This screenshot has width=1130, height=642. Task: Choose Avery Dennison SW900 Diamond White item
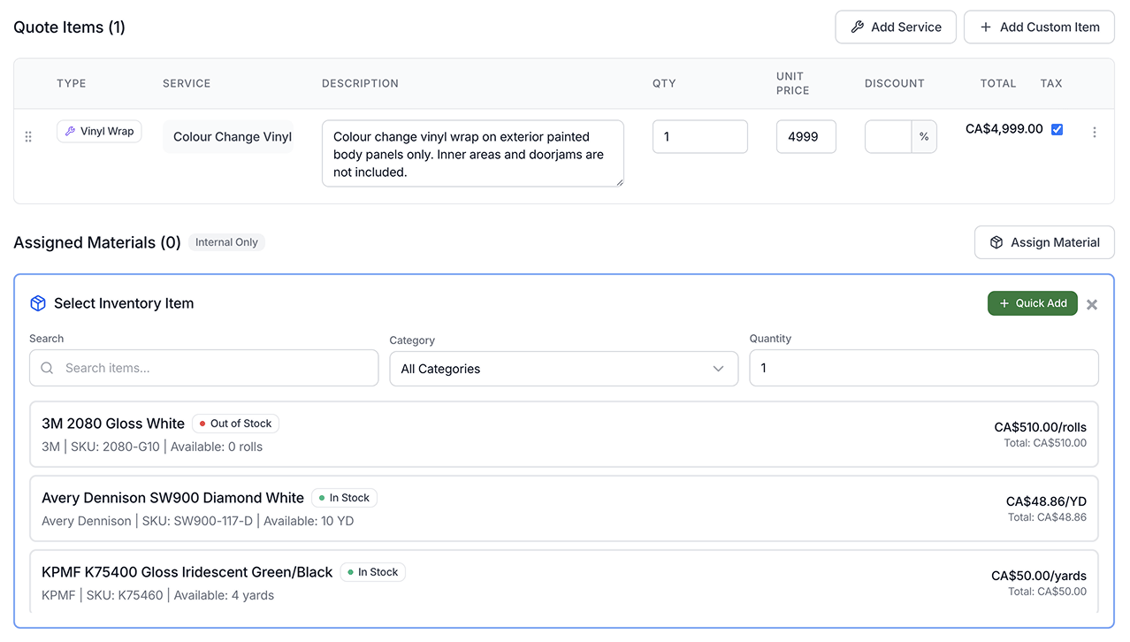click(x=564, y=508)
